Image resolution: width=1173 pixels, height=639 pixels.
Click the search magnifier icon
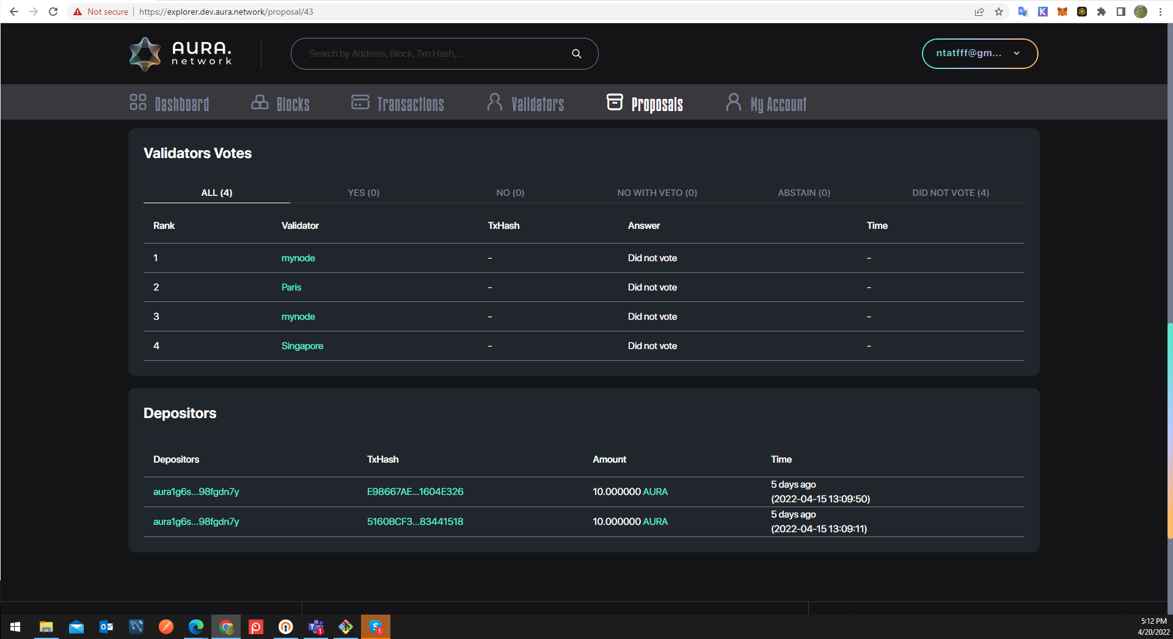pos(576,54)
